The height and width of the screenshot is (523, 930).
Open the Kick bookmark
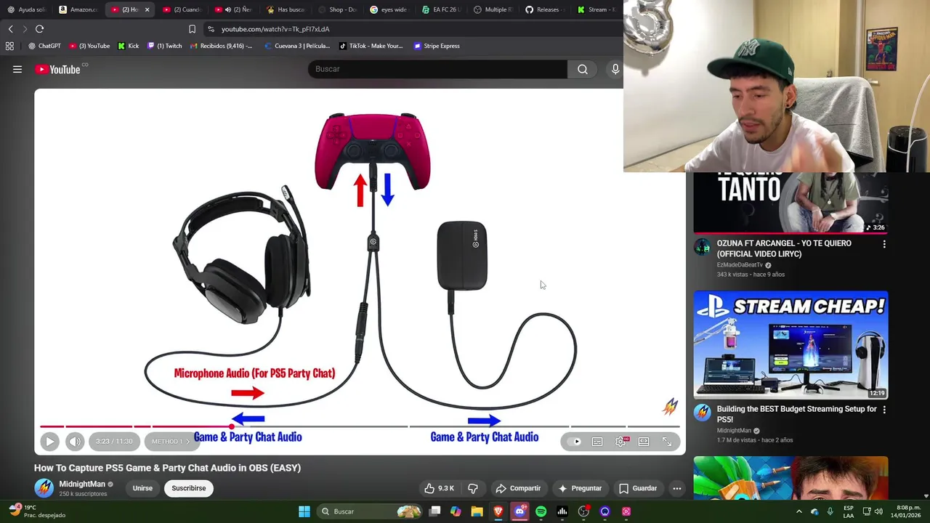(128, 46)
